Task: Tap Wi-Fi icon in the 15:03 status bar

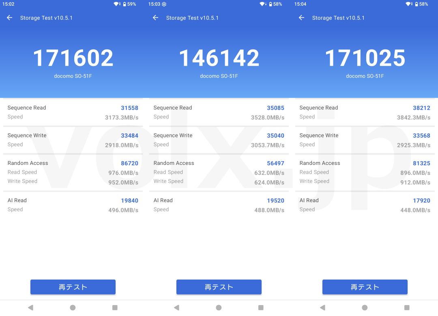Action: click(x=263, y=4)
